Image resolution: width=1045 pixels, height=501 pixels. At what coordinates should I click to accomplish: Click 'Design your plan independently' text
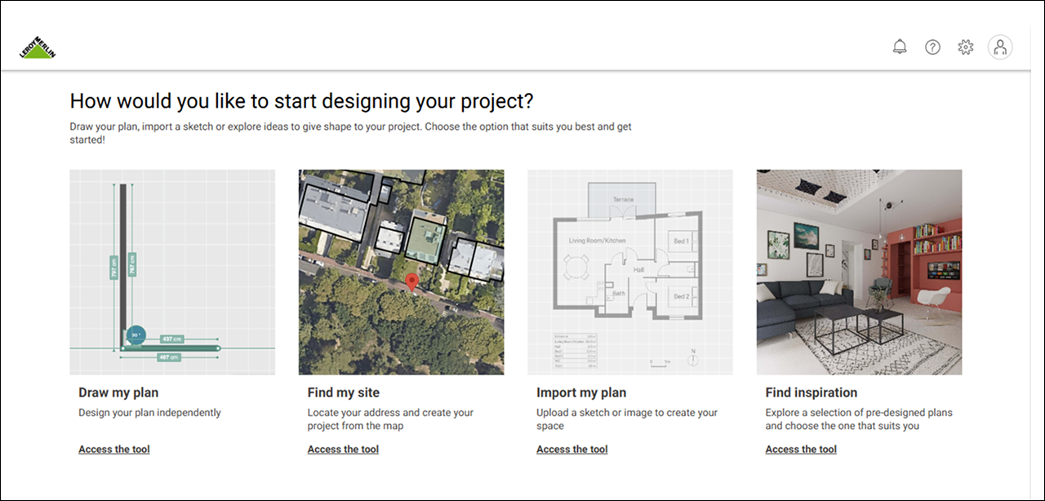click(x=149, y=413)
